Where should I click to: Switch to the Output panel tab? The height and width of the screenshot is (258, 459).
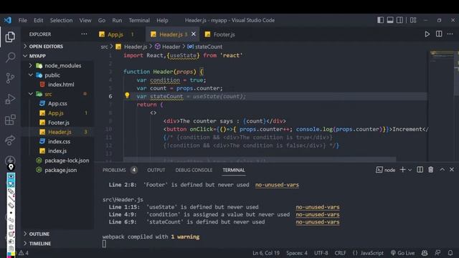pyautogui.click(x=156, y=170)
